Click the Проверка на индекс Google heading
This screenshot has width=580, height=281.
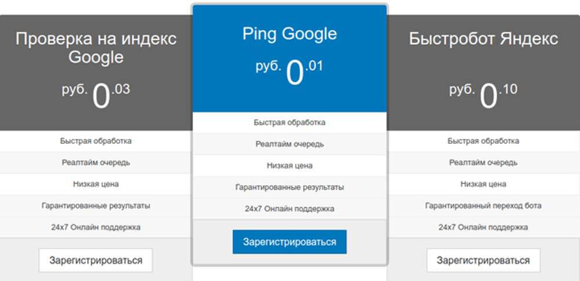click(96, 48)
